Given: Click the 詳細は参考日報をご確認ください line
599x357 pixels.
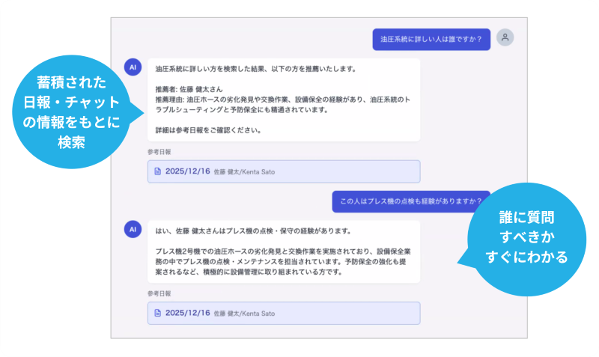Looking at the screenshot, I should (x=207, y=129).
